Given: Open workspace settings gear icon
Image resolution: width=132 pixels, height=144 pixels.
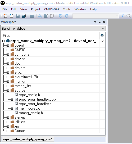Looking at the screenshot, I should [102, 35].
